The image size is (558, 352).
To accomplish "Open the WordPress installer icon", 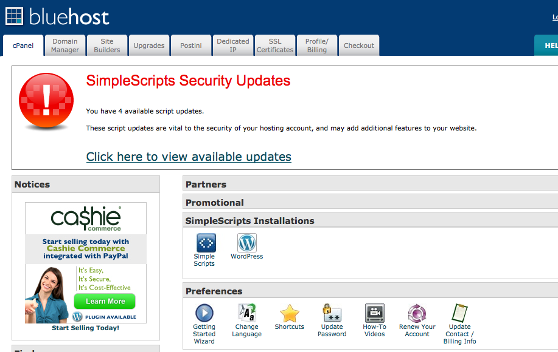I will coord(247,243).
